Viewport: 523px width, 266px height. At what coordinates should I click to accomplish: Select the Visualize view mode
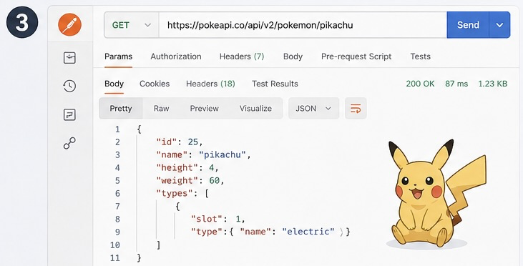(x=255, y=109)
